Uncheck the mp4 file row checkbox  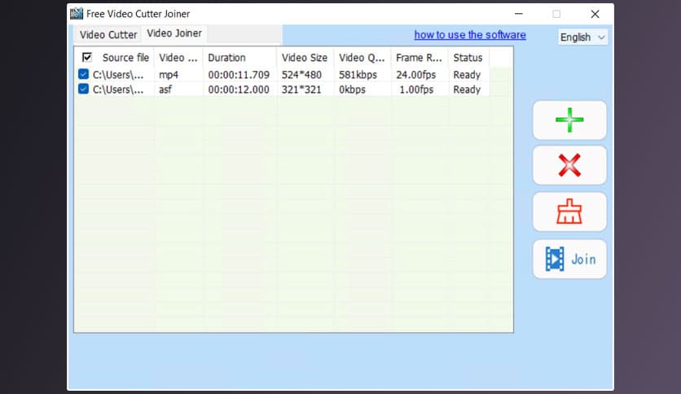coord(83,75)
